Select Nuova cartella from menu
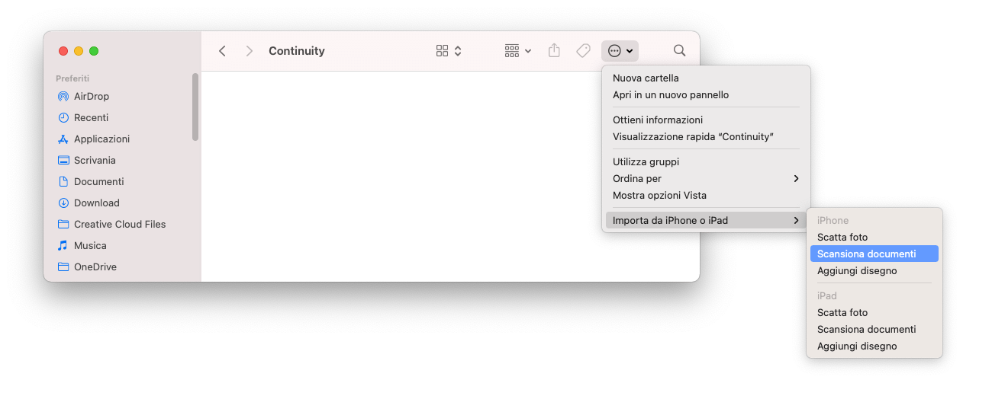 (706, 78)
